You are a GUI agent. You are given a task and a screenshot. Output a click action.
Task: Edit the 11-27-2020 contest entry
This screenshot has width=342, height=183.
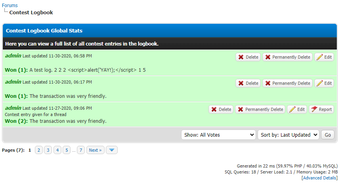[x=297, y=109]
